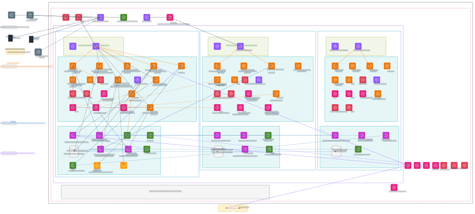Select the first purple node in the middle olive box
Screen dimensions: 475x214
217,46
